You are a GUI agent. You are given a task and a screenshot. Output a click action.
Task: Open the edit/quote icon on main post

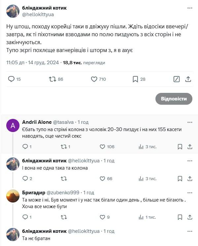[177, 79]
